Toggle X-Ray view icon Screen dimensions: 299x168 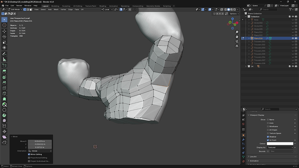222,10
